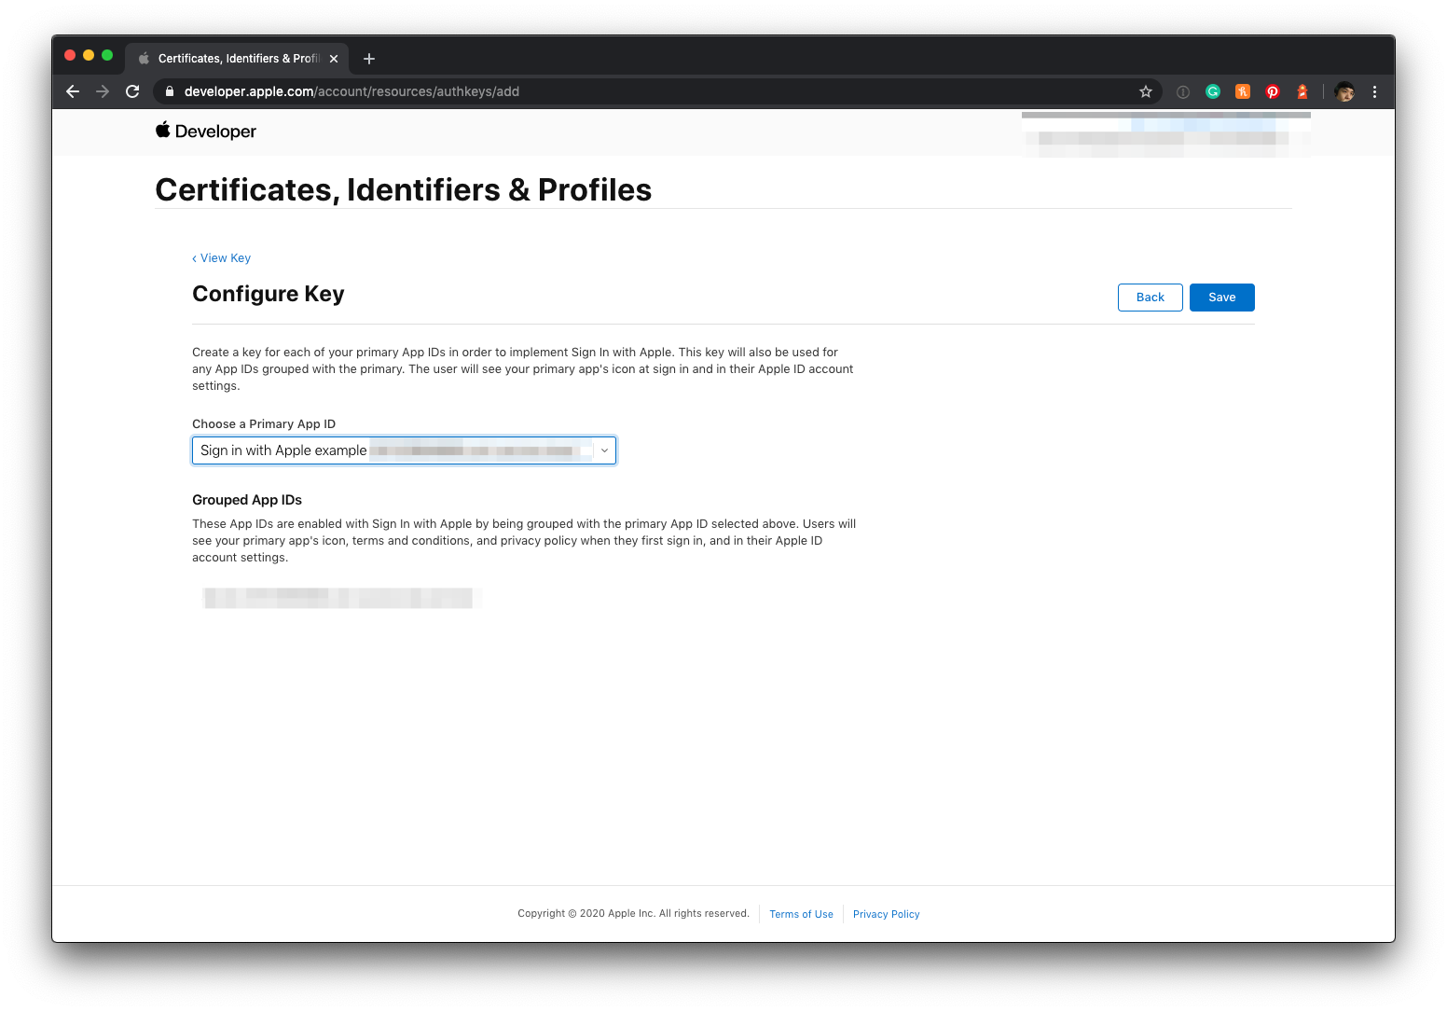1447x1011 pixels.
Task: Open the Grammarly extension
Action: pyautogui.click(x=1213, y=91)
